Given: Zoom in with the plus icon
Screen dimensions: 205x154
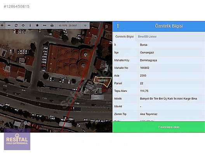Looking at the screenshot, I should (2, 25).
